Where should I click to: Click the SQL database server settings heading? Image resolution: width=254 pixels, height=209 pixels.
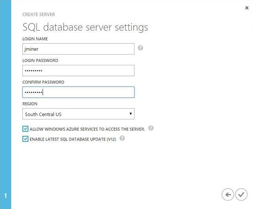pyautogui.click(x=85, y=27)
